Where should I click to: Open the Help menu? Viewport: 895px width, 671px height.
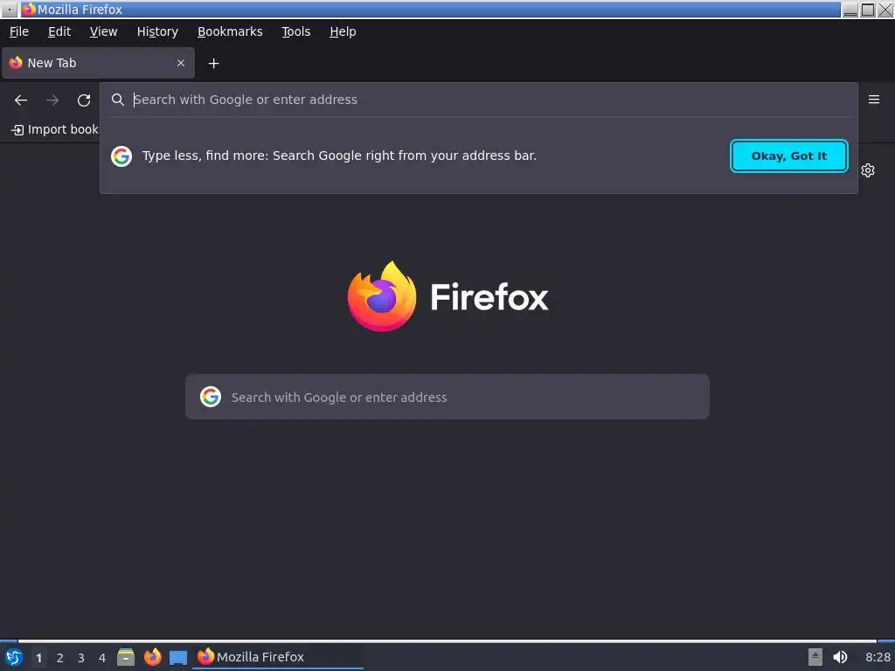[343, 32]
